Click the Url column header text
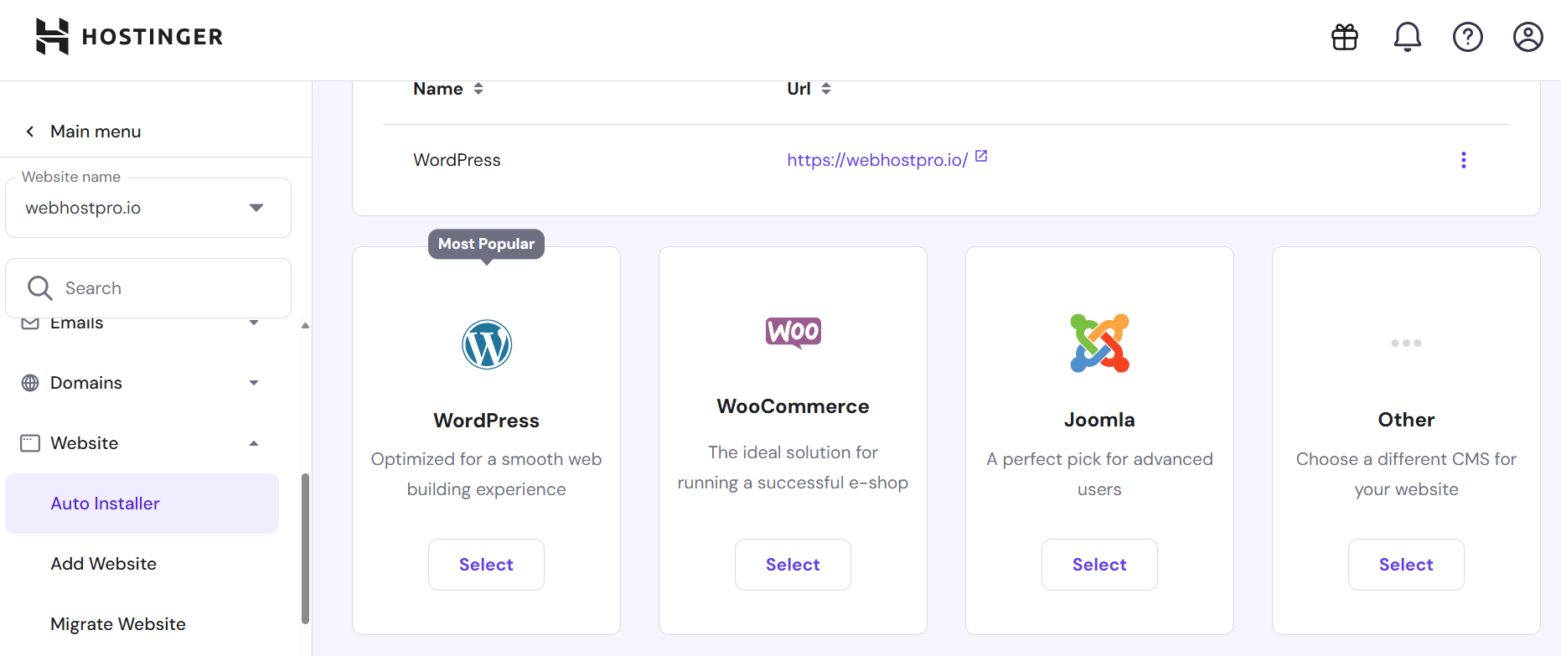Image resolution: width=1561 pixels, height=656 pixels. coord(799,89)
